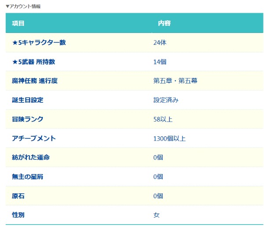Select the 原石 row label
The image size is (264, 229).
[x=18, y=196]
